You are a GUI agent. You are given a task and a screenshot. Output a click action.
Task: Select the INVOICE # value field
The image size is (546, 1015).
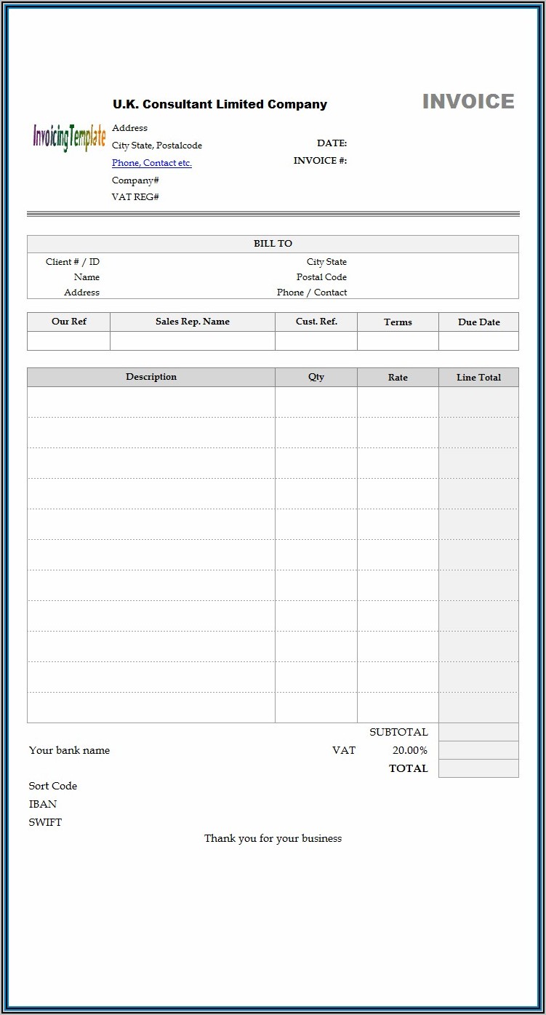pos(433,161)
